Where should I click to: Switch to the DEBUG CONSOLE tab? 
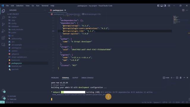[x=87, y=78]
